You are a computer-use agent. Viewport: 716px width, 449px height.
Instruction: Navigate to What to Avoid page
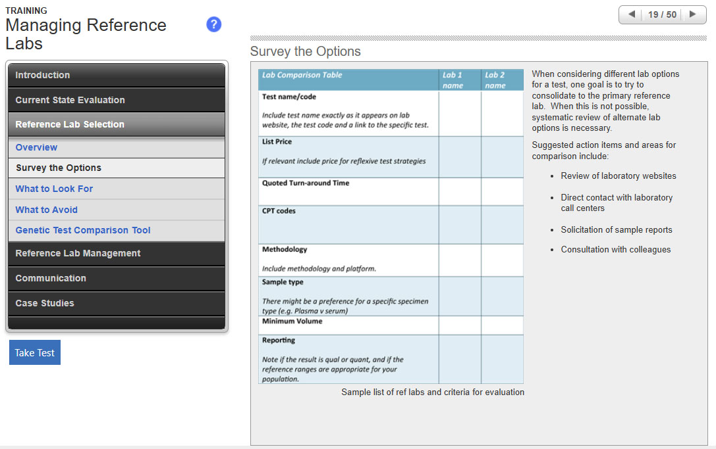click(x=46, y=210)
